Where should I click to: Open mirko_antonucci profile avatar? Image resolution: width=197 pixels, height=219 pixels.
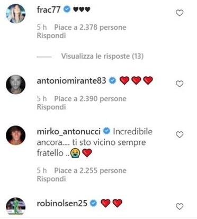coord(15,135)
